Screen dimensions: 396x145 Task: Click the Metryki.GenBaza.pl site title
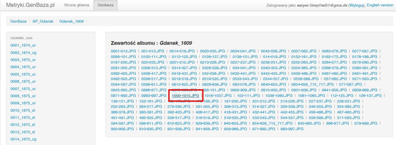[x=30, y=5]
